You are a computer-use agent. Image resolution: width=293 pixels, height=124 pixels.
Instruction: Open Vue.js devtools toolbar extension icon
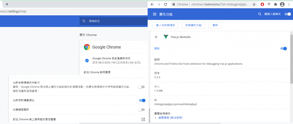[x=269, y=4]
